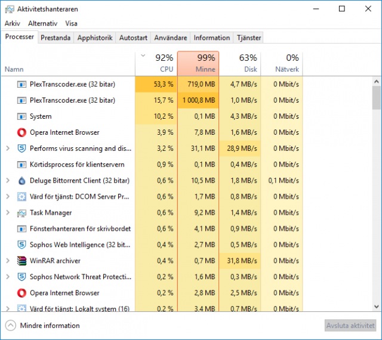Select the 31,1 MB memory cell

(198, 149)
